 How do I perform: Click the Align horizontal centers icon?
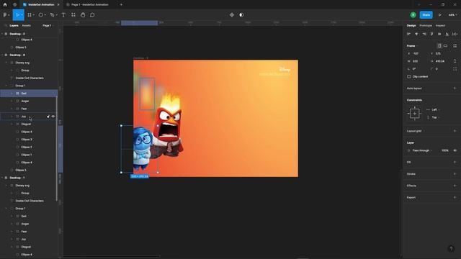pyautogui.click(x=416, y=34)
